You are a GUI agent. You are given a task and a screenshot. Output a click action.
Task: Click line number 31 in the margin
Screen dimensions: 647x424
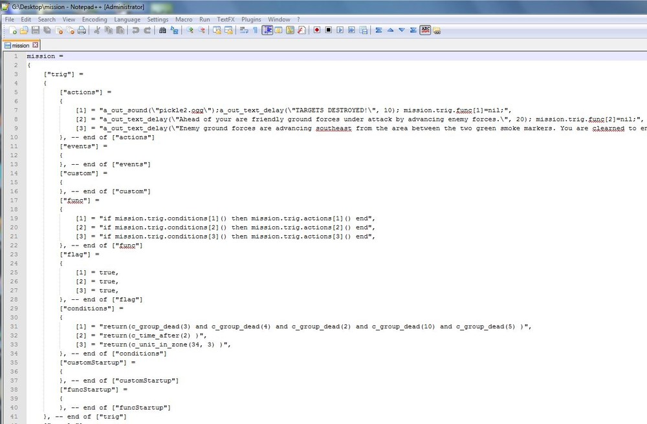[15, 326]
